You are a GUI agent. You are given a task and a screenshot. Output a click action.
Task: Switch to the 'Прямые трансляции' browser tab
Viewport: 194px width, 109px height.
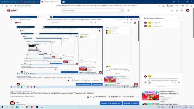30,2
